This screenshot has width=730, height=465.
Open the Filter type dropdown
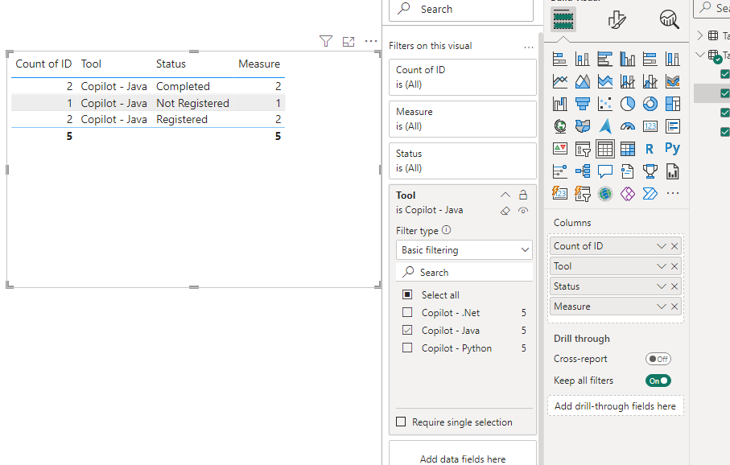tap(464, 250)
